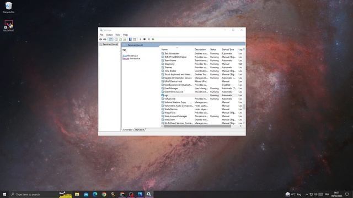Select Touch Keyboard and Handwriting service
The width and height of the screenshot is (353, 198).
(x=202, y=74)
